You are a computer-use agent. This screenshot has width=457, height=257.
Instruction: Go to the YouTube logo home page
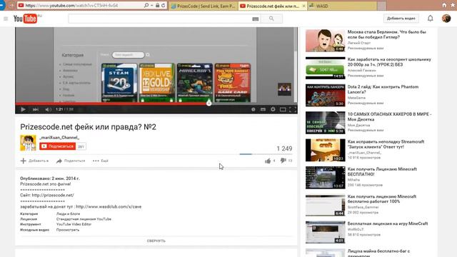26,19
